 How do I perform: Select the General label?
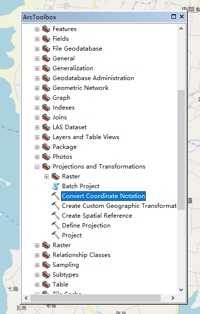pyautogui.click(x=64, y=58)
